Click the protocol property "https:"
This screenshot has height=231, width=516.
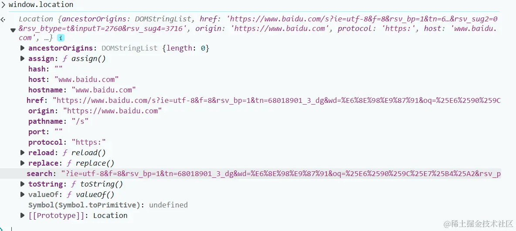coord(88,143)
